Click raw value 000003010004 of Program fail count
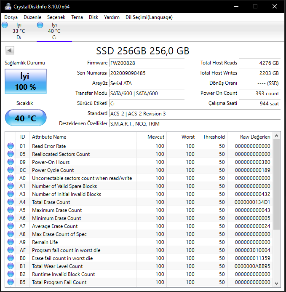Screen dimensions: 286x292 point(252,250)
